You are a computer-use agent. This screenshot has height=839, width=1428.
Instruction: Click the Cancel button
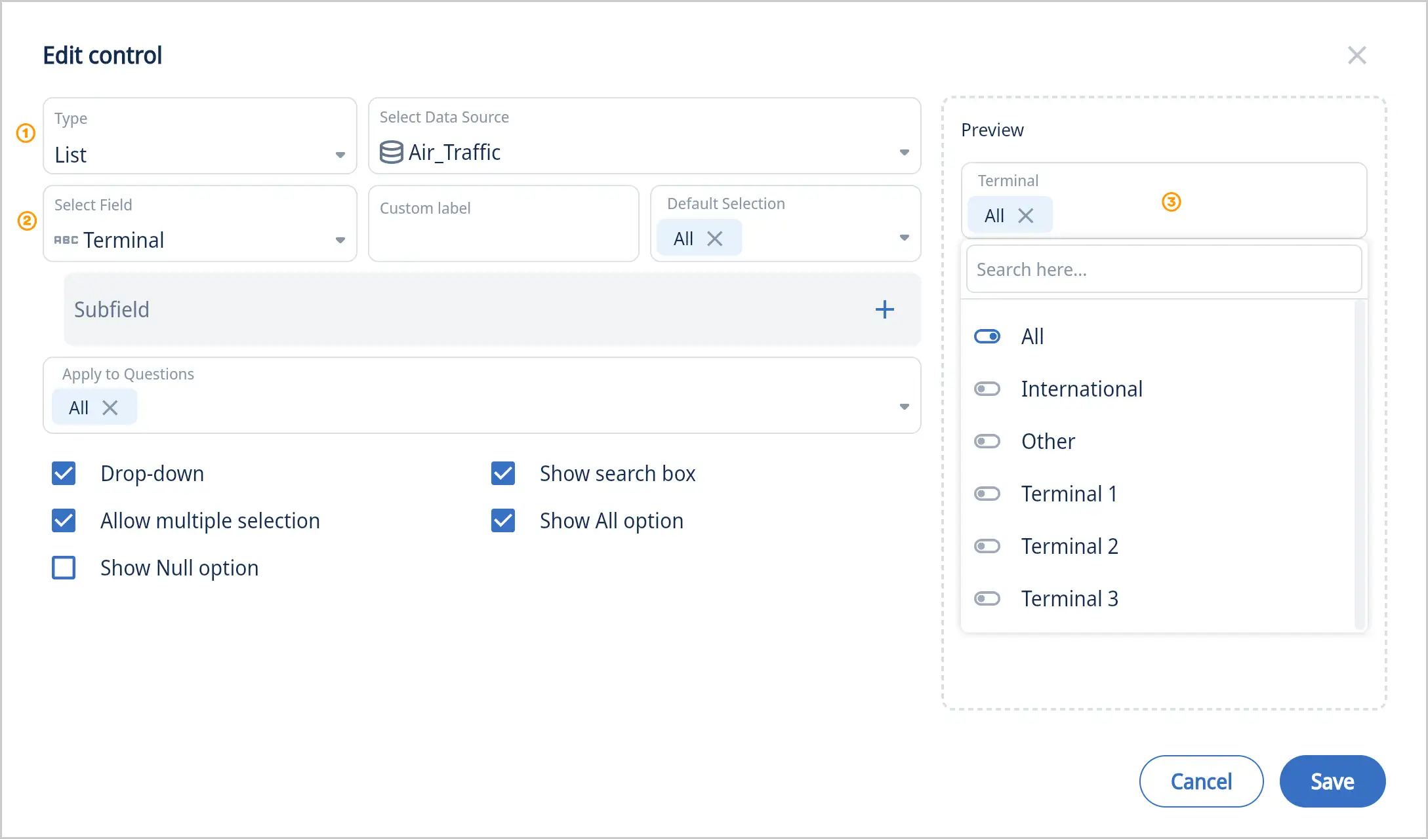pyautogui.click(x=1201, y=781)
